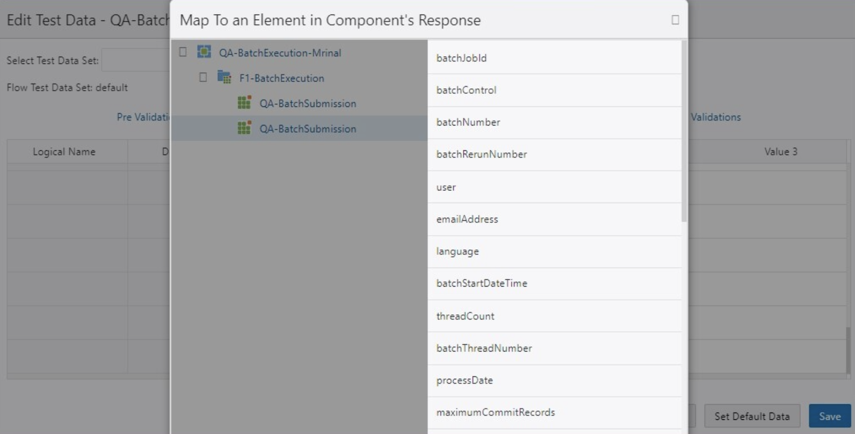Image resolution: width=855 pixels, height=434 pixels.
Task: Choose the batchStartDateTime element
Action: tap(481, 283)
